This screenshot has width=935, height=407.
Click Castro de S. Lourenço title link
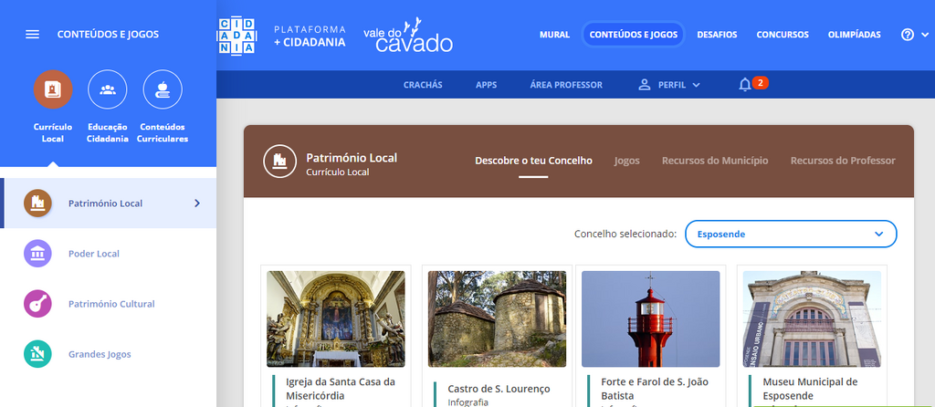(x=499, y=389)
